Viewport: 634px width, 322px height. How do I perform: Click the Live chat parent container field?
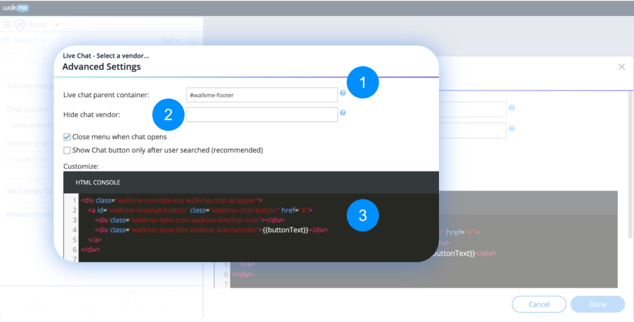[x=261, y=95]
